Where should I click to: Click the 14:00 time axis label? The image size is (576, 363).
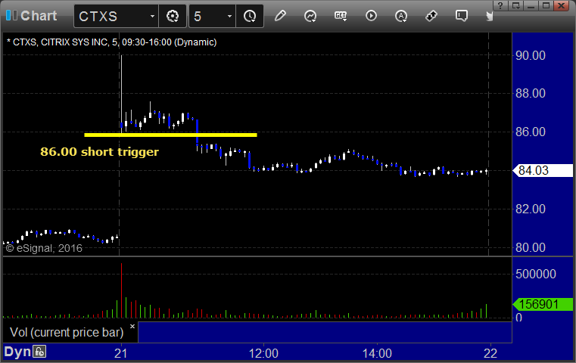tap(377, 353)
